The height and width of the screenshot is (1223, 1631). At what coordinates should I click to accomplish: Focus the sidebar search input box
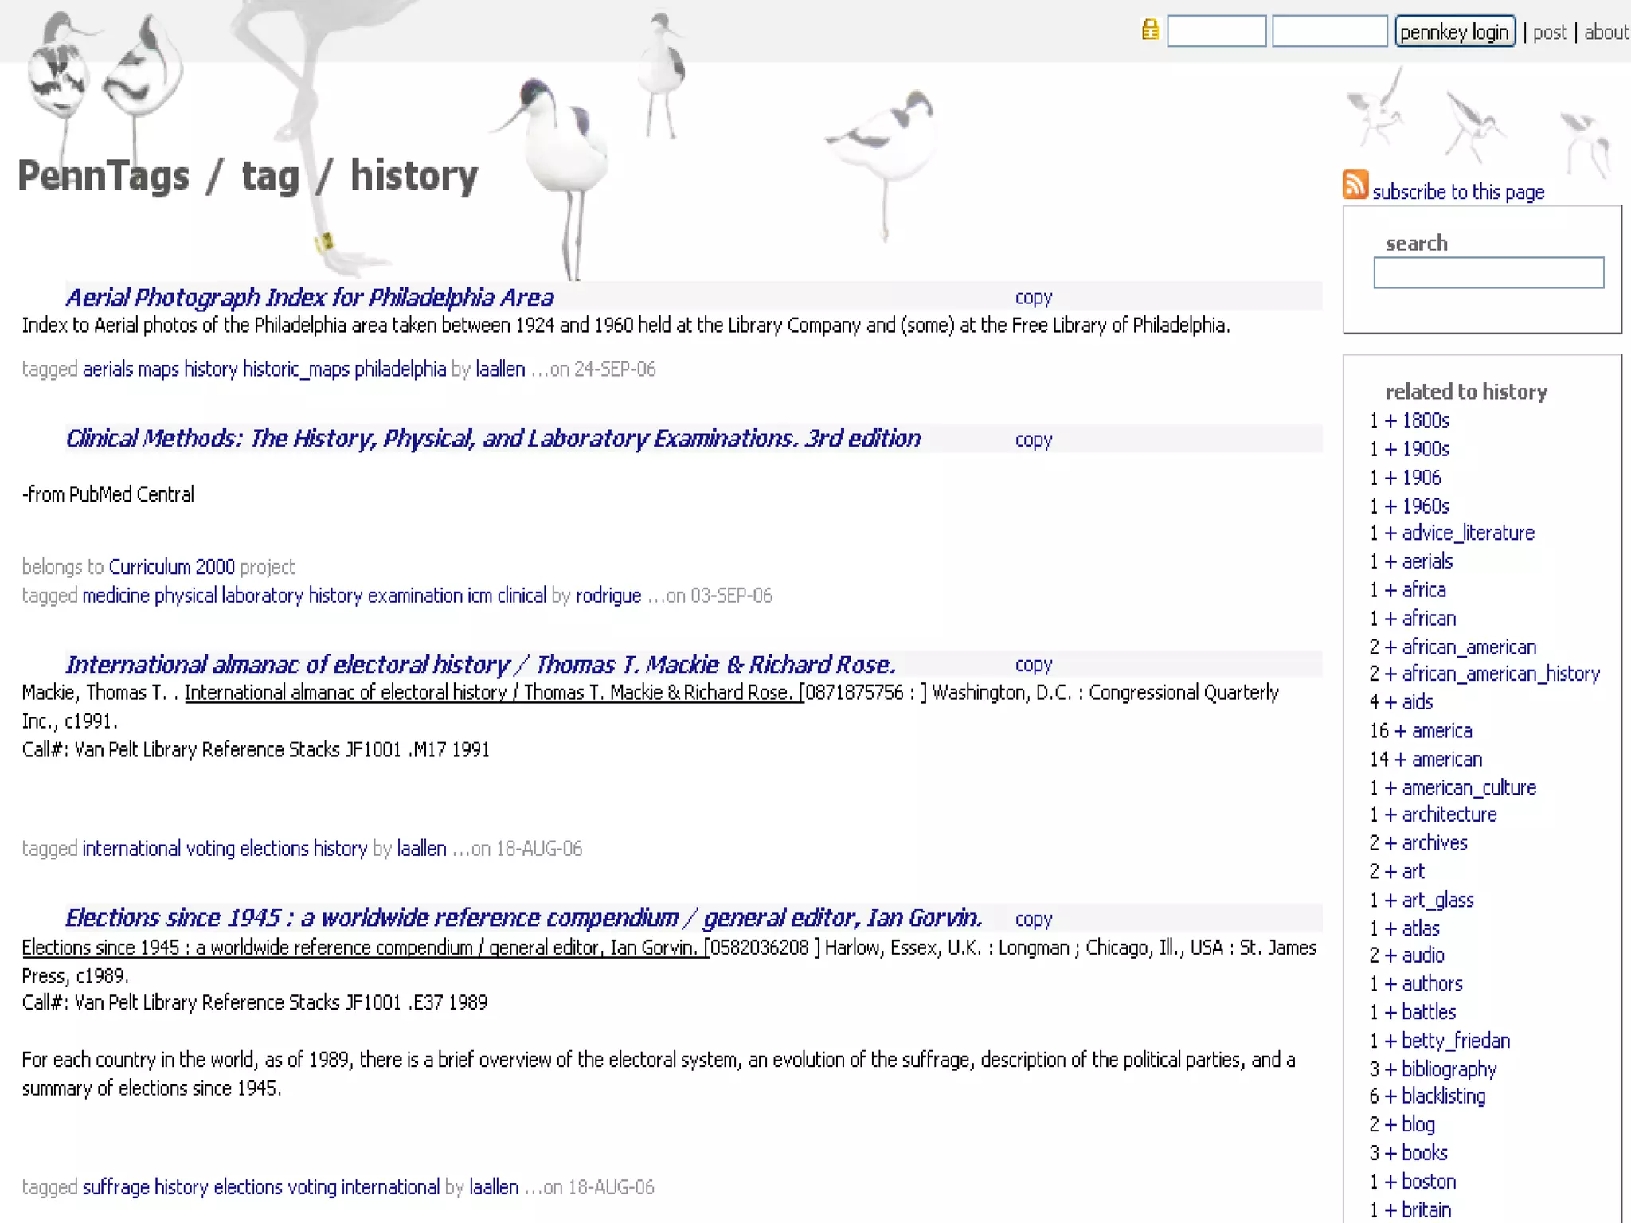click(1488, 272)
